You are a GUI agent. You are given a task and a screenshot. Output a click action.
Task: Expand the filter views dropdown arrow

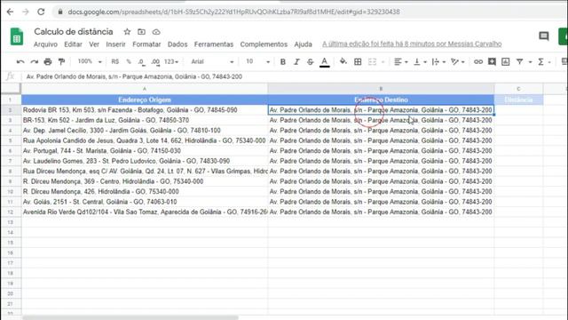pos(530,62)
